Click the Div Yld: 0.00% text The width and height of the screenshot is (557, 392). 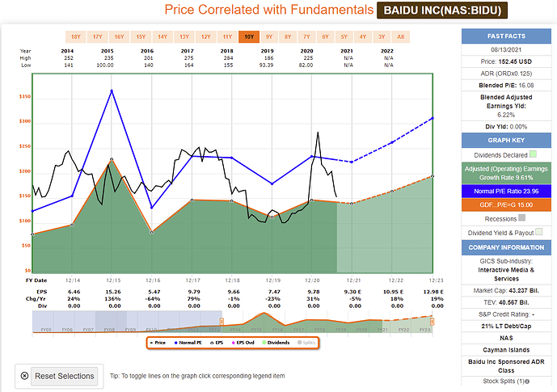[506, 127]
